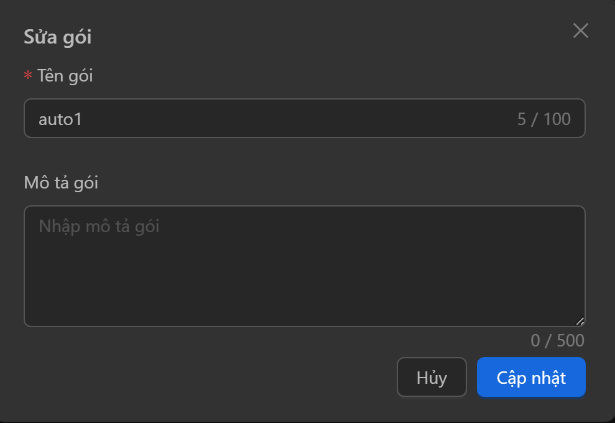Click the Tên gói label
This screenshot has width=615, height=423.
(x=65, y=76)
